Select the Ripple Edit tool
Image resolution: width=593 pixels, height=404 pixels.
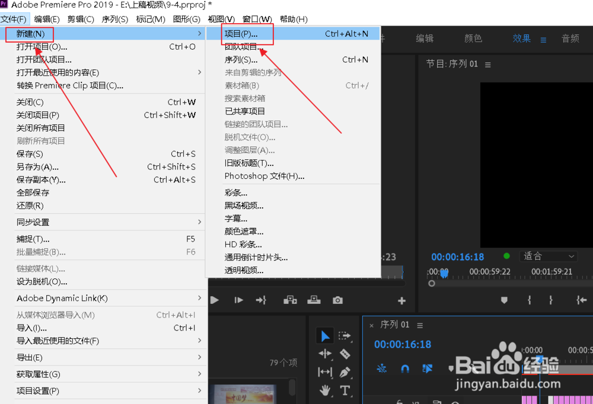[325, 354]
